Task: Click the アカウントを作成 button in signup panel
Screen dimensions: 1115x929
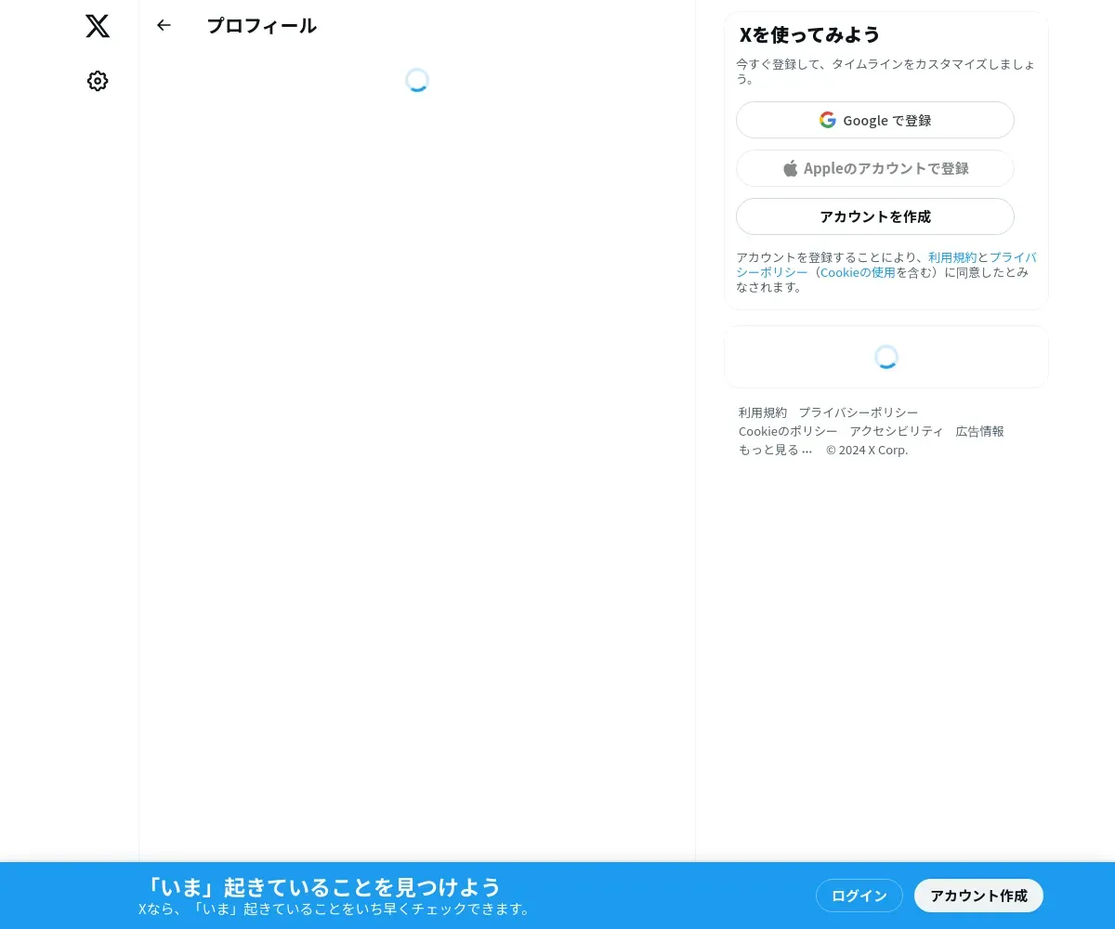Action: click(x=875, y=216)
